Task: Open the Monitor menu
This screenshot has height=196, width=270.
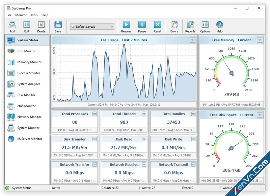Action: 21,15
